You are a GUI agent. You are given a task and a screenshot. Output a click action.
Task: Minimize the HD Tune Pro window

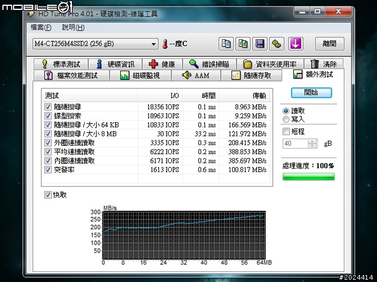(302, 12)
